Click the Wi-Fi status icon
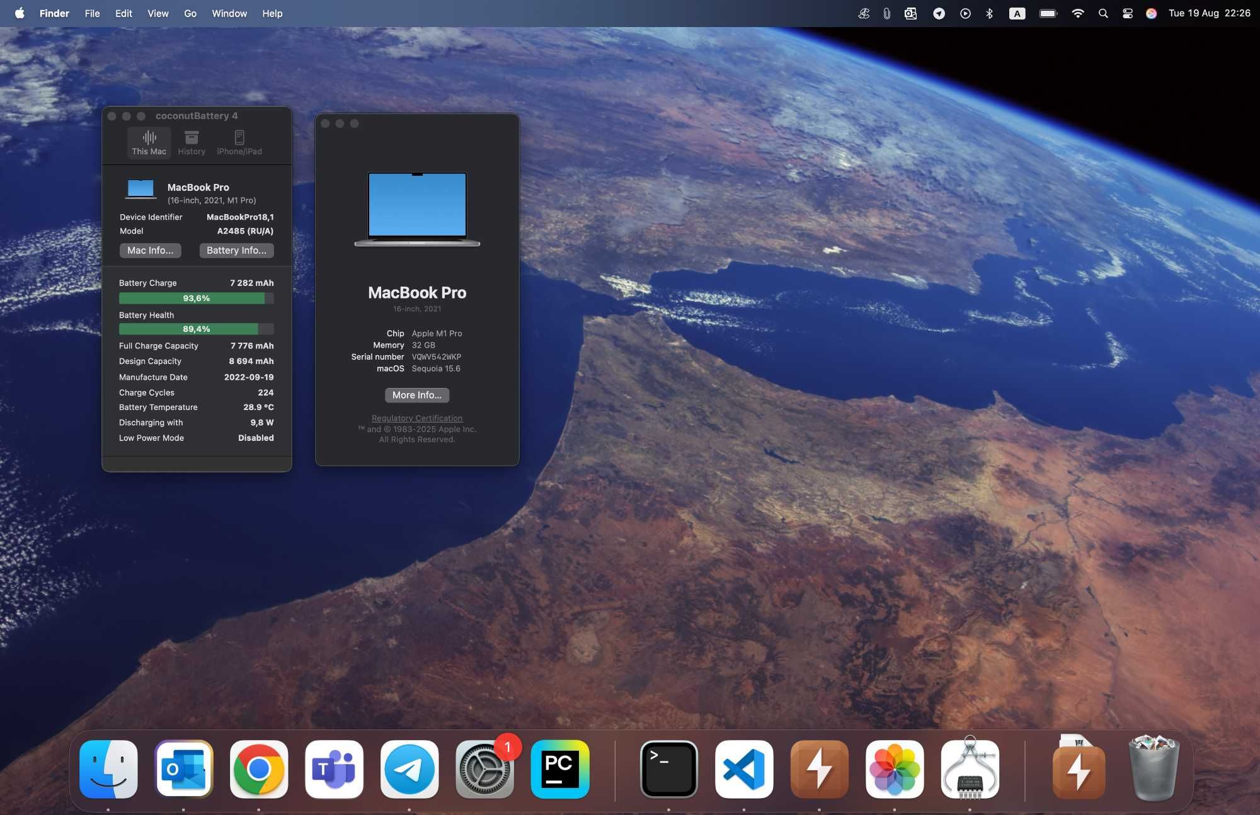This screenshot has height=815, width=1260. [x=1078, y=13]
